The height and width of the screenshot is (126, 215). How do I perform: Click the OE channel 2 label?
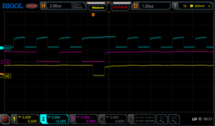point(7,48)
